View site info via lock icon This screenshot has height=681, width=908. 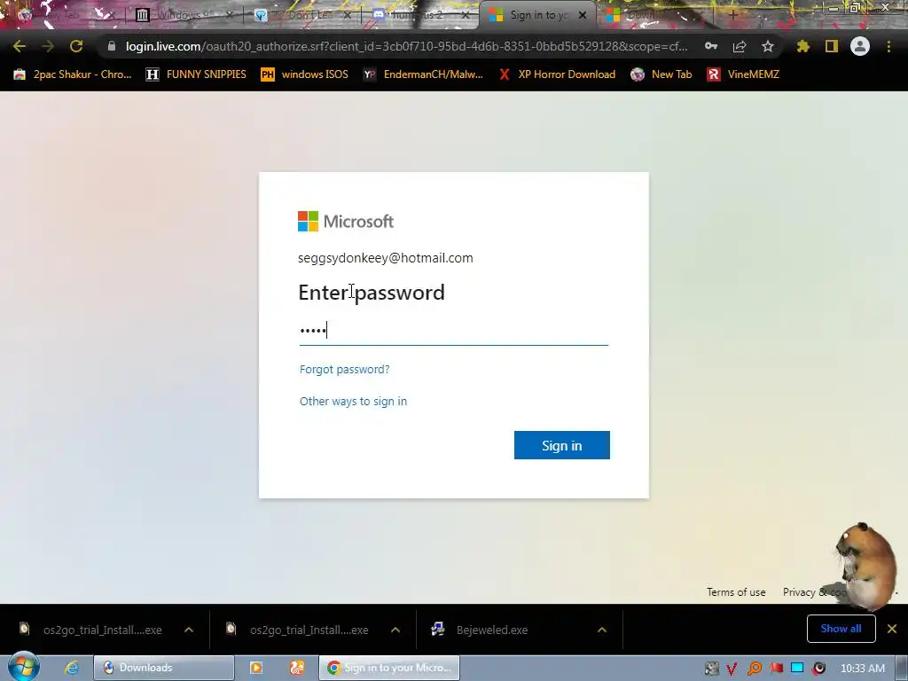(x=112, y=46)
